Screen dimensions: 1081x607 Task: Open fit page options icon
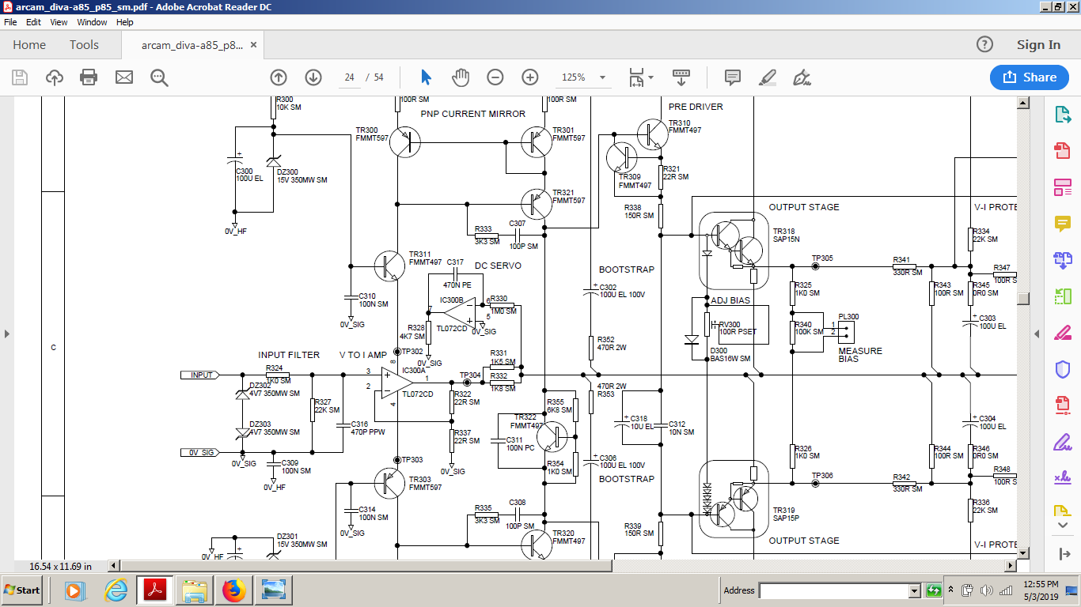(640, 77)
